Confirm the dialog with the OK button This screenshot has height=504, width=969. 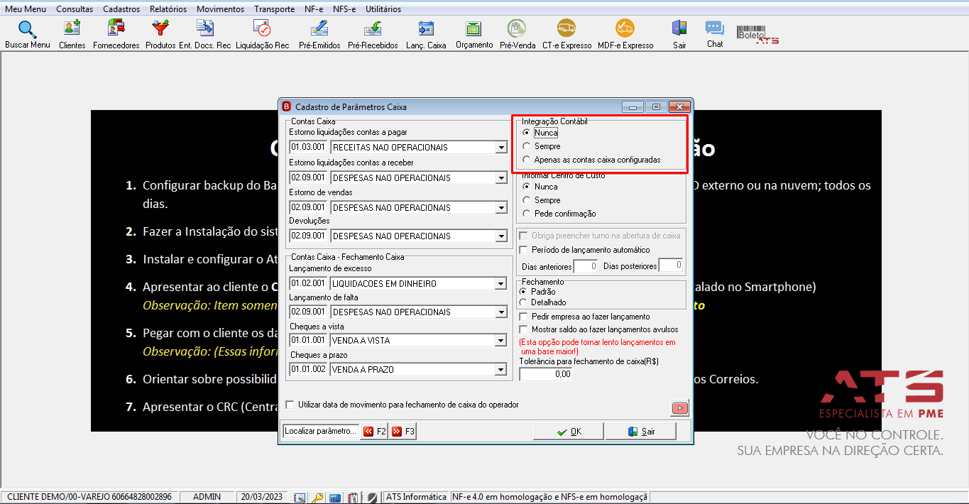coord(569,432)
